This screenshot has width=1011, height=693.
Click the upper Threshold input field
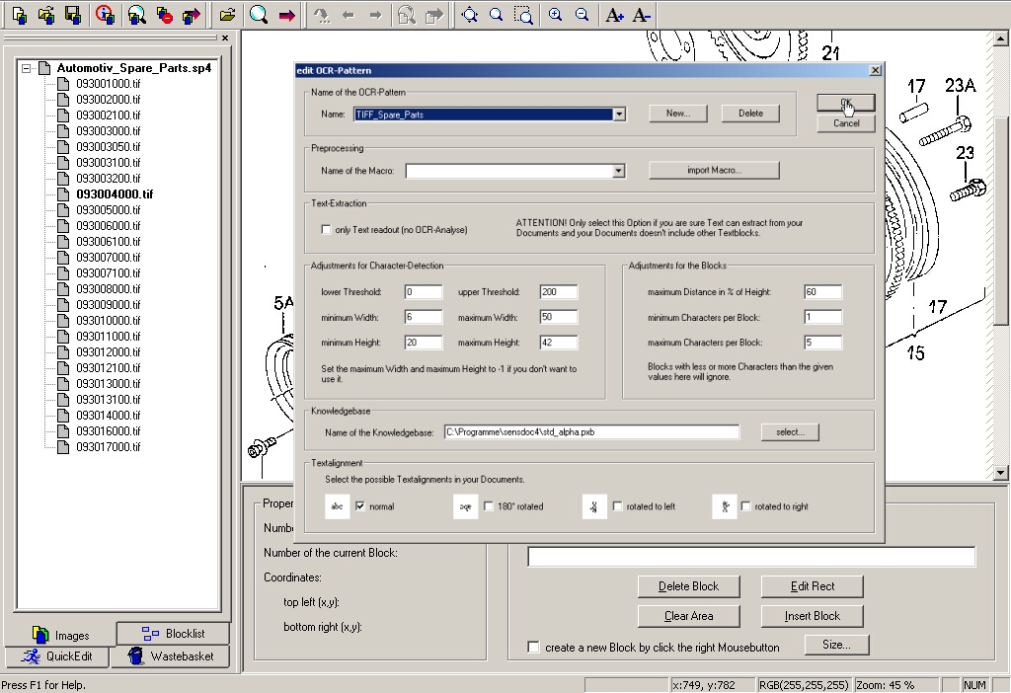558,292
